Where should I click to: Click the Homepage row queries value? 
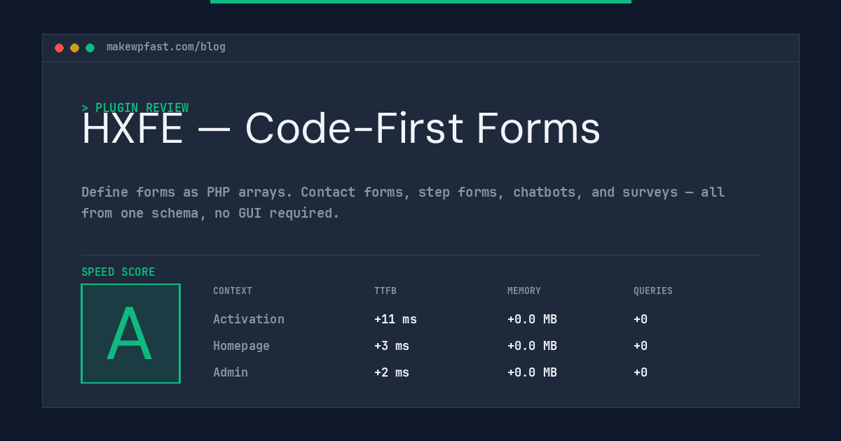coord(641,346)
